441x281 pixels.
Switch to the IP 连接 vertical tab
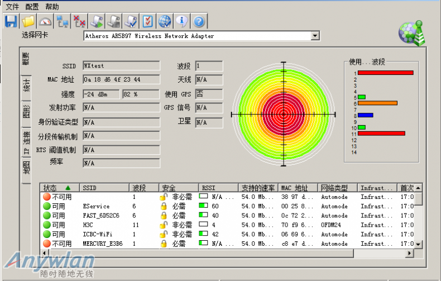click(x=26, y=142)
